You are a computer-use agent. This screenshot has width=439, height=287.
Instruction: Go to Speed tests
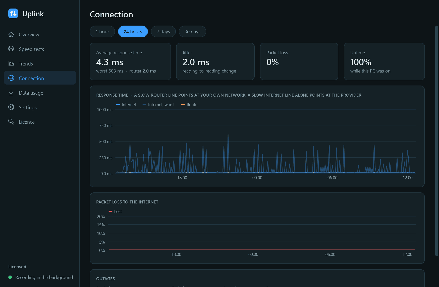pyautogui.click(x=40, y=49)
